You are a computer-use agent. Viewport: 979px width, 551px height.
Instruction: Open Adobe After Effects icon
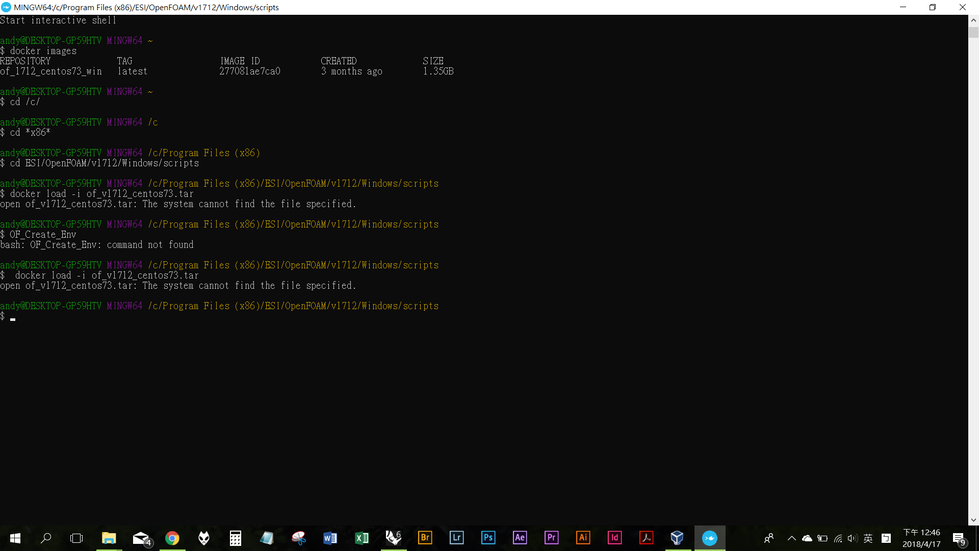pos(520,538)
